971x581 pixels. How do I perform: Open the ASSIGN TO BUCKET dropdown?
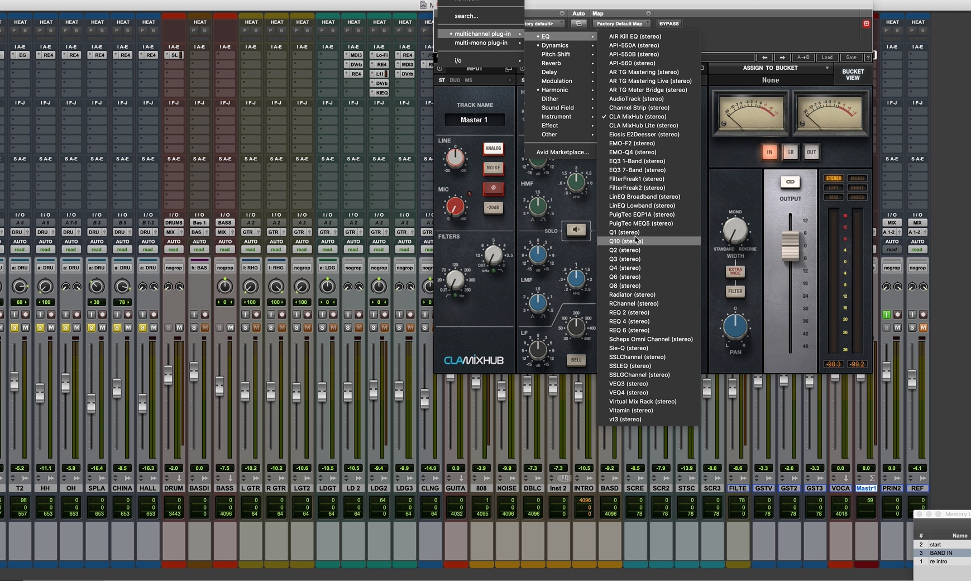point(770,68)
